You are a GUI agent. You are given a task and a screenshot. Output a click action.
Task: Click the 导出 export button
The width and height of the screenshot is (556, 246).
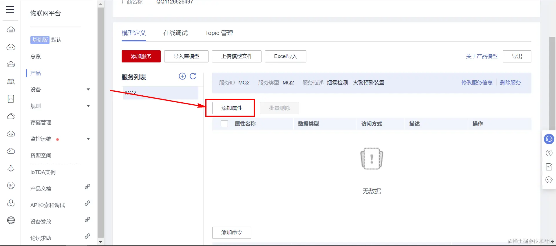(x=517, y=56)
